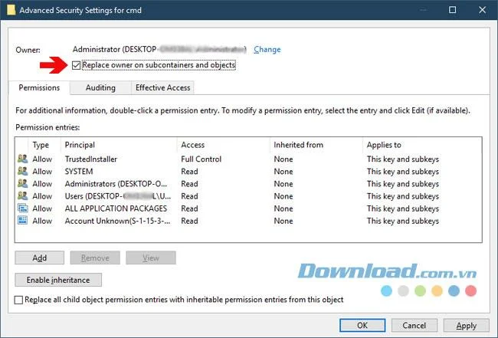498x338 pixels.
Task: Click the folder icon in title bar
Action: [x=11, y=10]
